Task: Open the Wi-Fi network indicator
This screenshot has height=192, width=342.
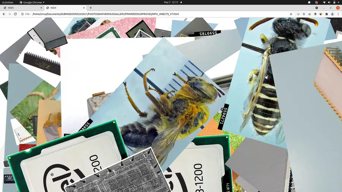Action: 325,2
